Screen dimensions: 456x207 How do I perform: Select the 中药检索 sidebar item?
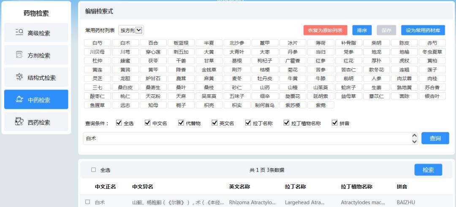[x=36, y=99]
